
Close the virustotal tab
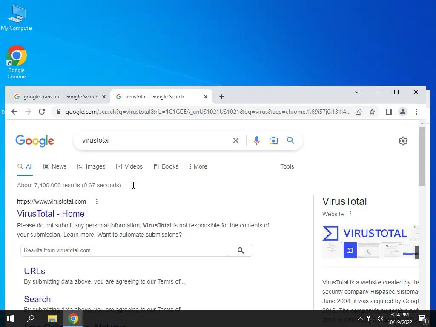pyautogui.click(x=206, y=97)
